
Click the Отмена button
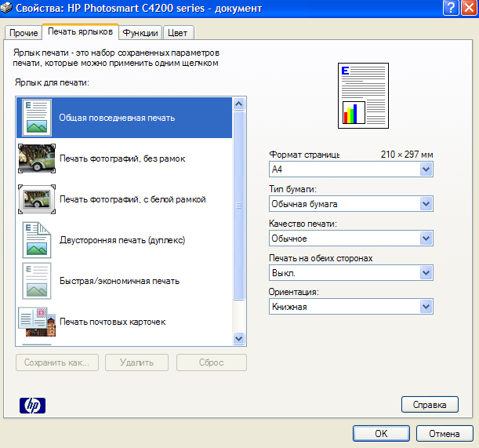pos(445,433)
